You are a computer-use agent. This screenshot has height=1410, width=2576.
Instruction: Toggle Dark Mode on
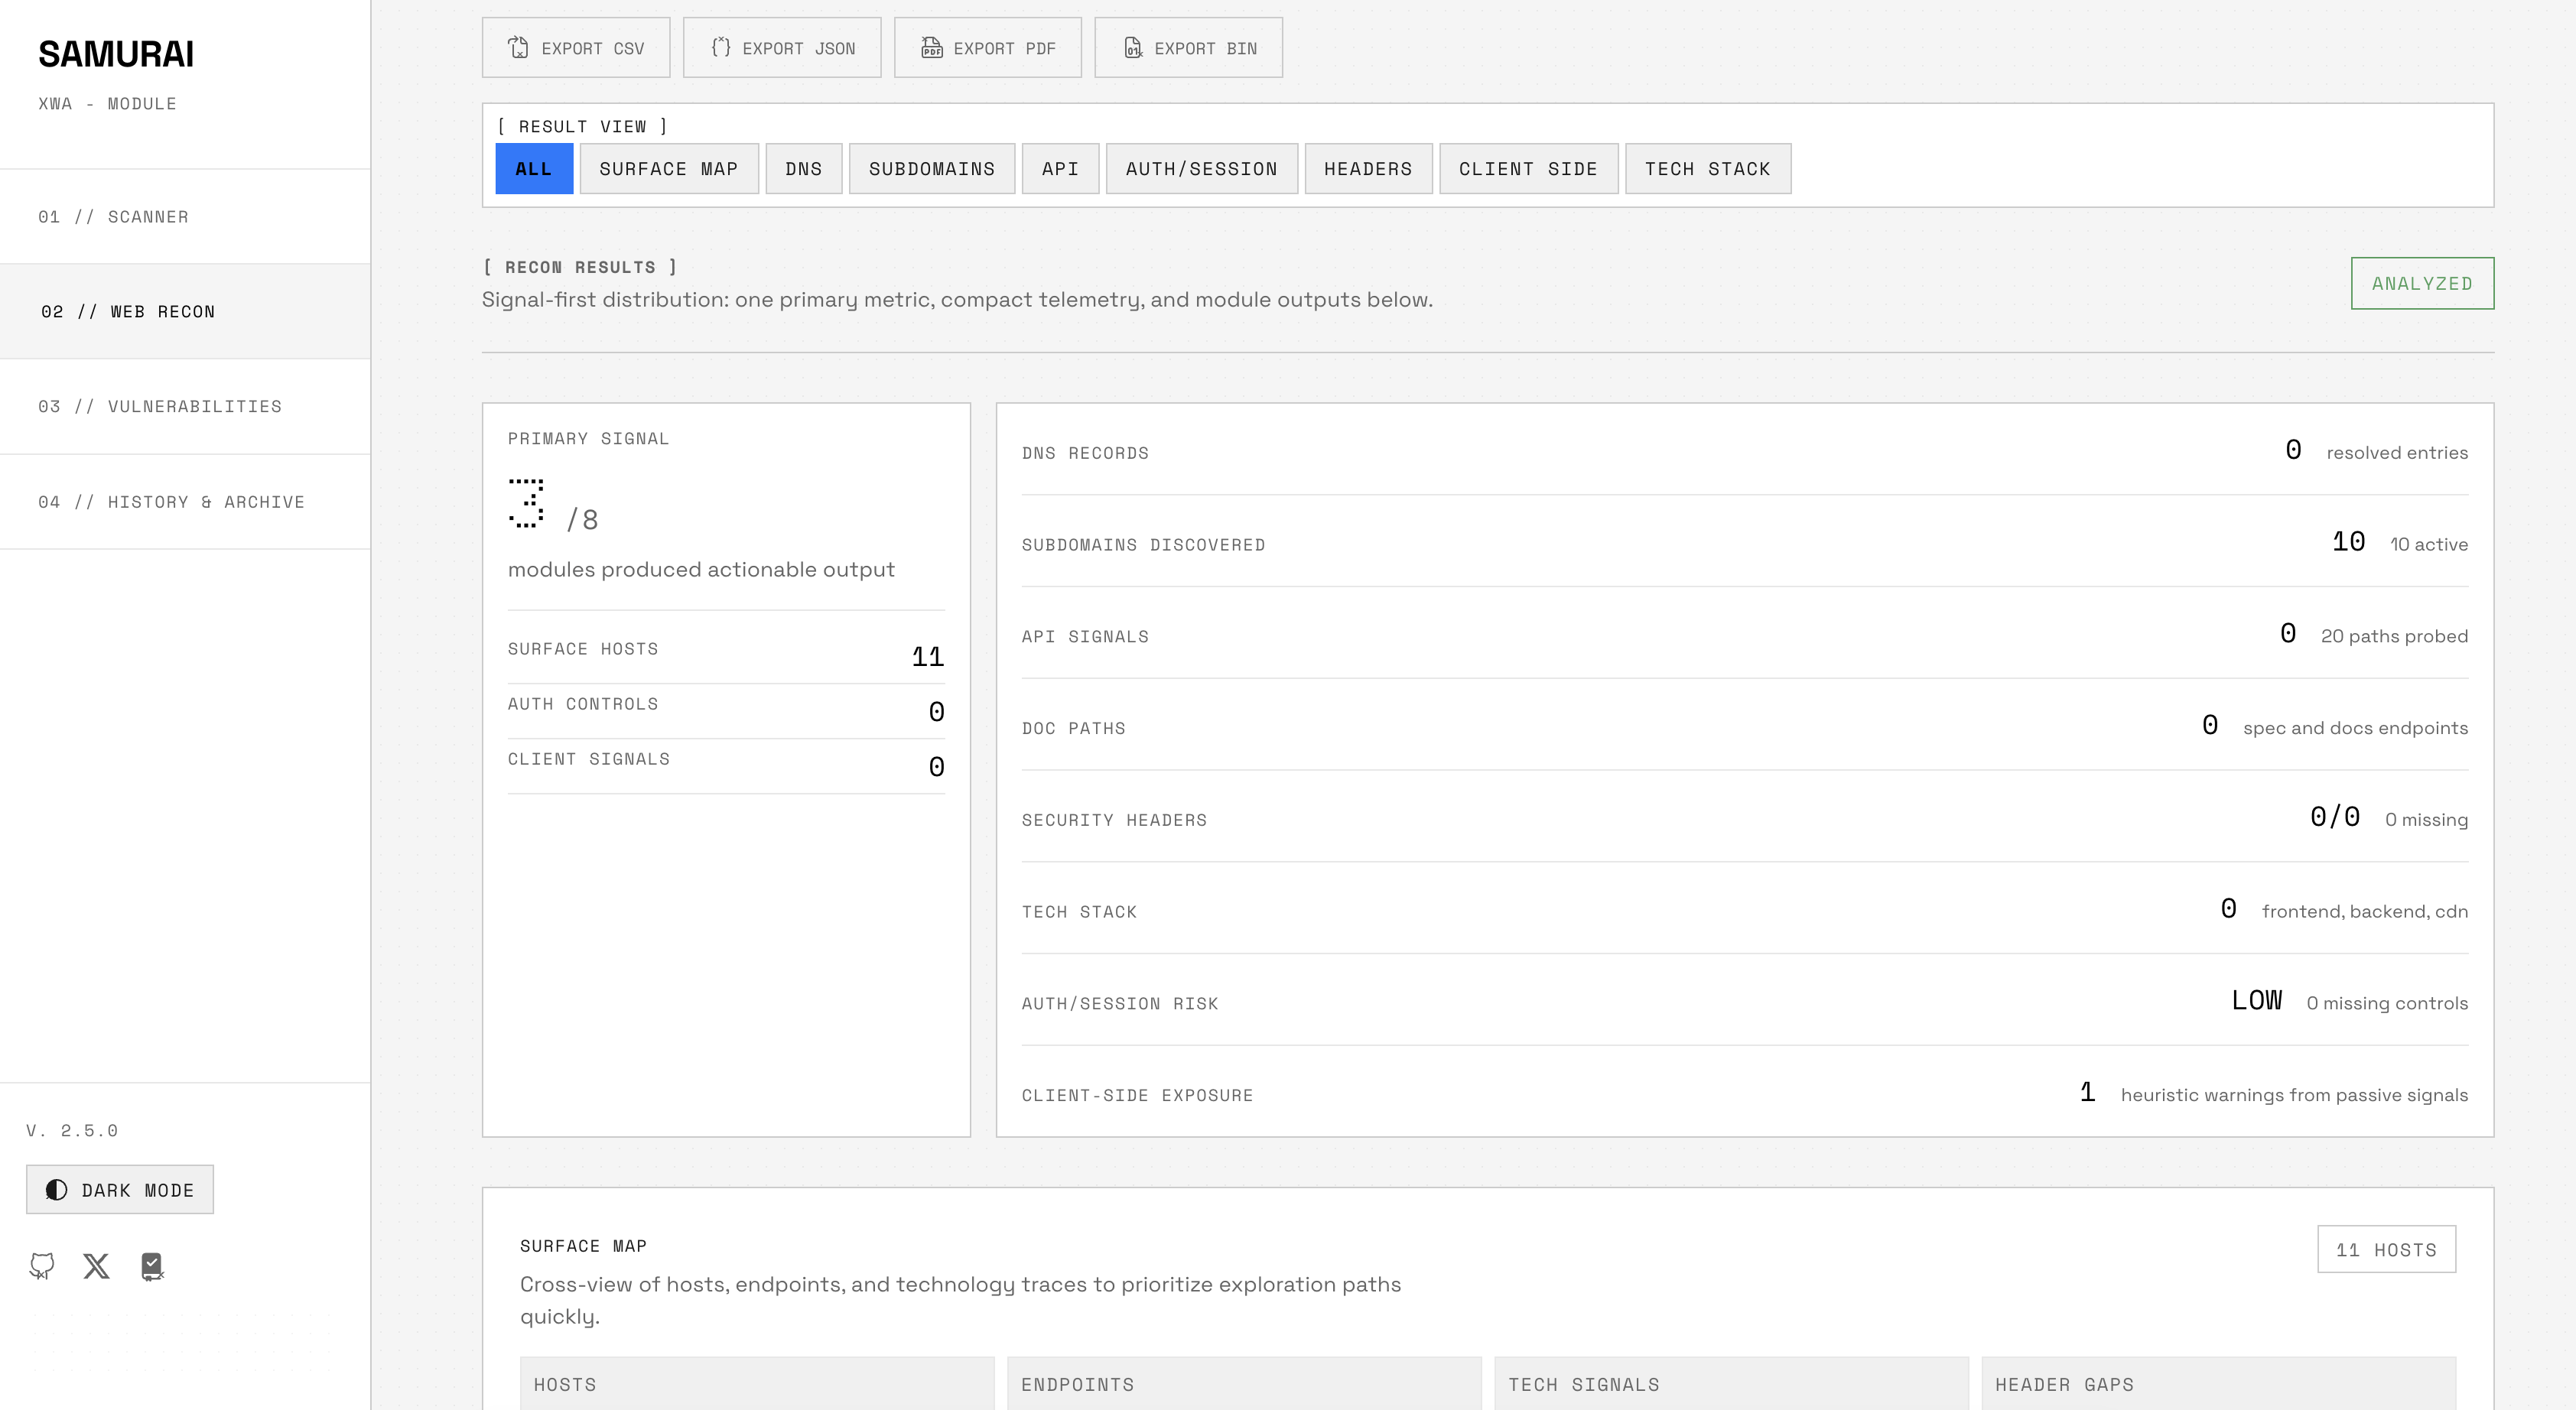pos(120,1190)
